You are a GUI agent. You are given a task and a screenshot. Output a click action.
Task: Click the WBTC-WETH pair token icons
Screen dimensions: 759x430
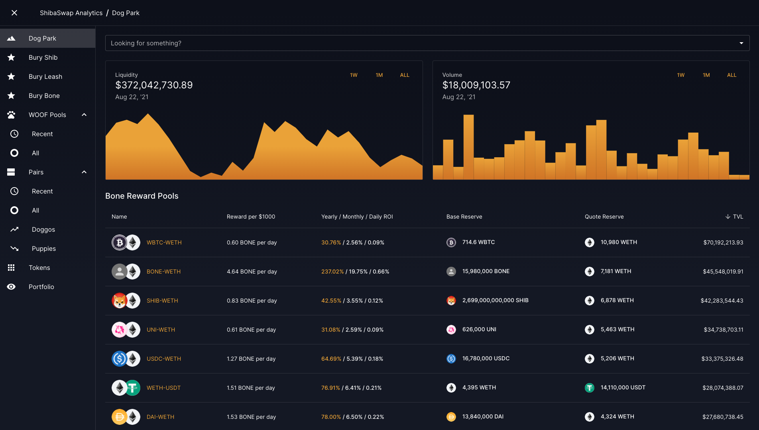pos(126,242)
